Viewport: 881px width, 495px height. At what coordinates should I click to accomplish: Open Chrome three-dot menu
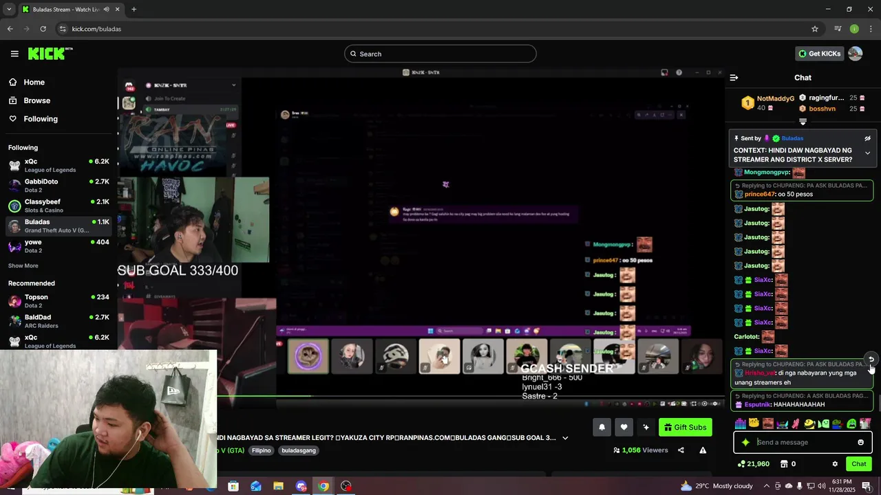[x=871, y=29]
